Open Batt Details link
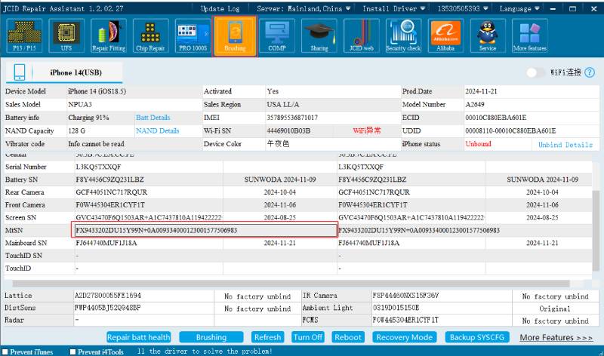604x356 pixels. coord(153,118)
